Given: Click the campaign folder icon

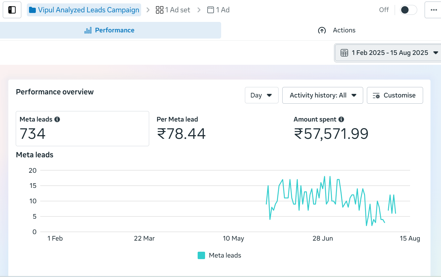Looking at the screenshot, I should pyautogui.click(x=32, y=10).
